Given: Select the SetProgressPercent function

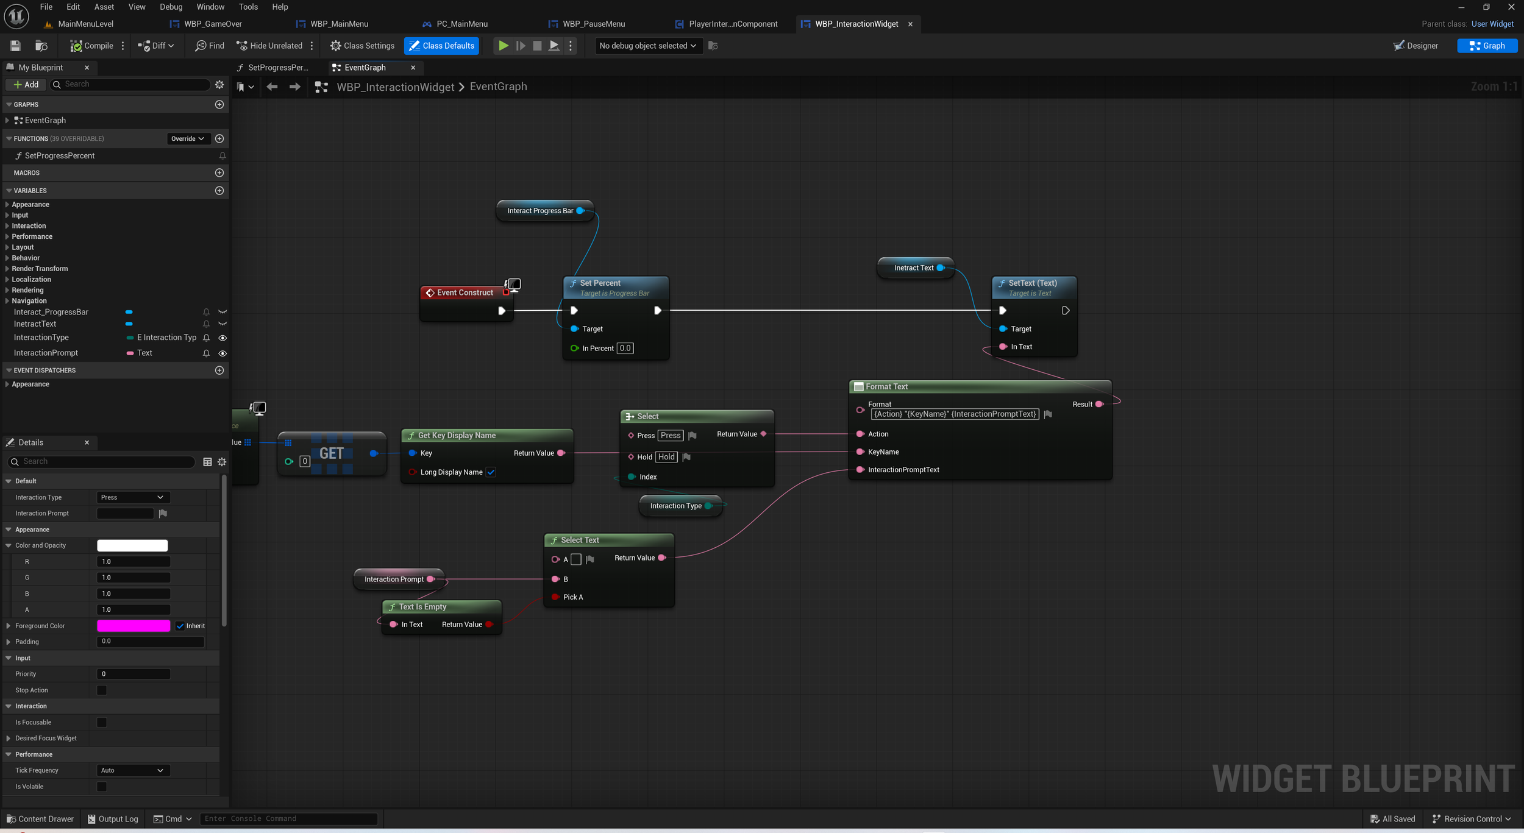Looking at the screenshot, I should click(x=60, y=156).
